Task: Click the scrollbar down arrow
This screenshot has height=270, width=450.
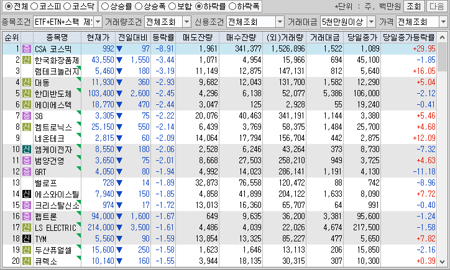Action: pyautogui.click(x=443, y=261)
